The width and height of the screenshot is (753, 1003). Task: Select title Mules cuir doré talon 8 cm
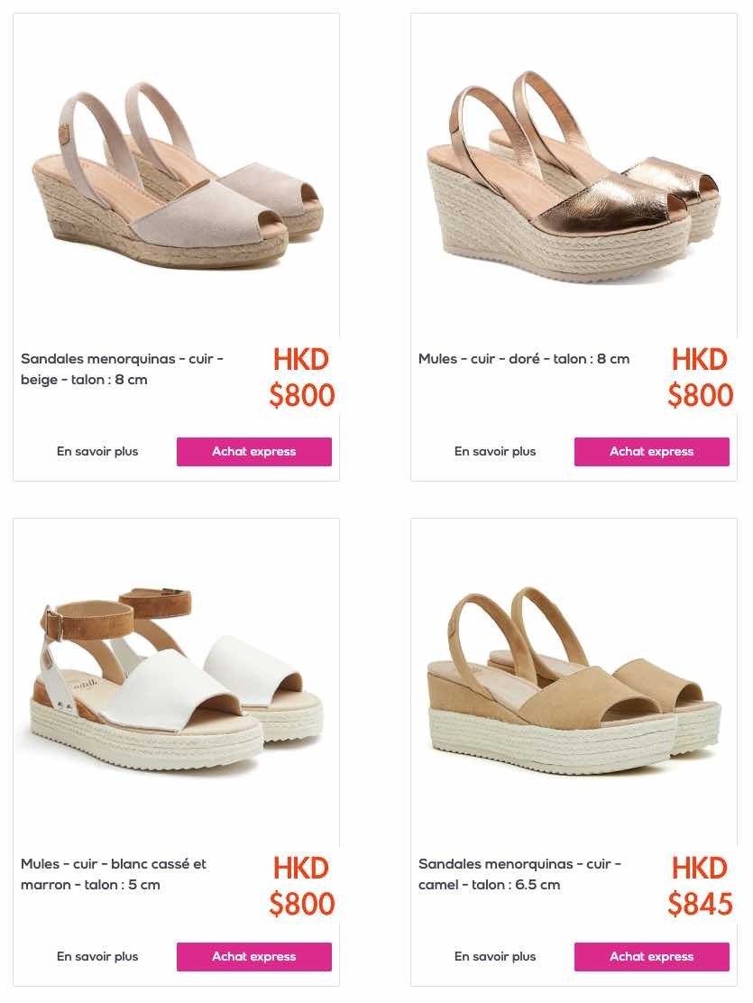(x=524, y=359)
